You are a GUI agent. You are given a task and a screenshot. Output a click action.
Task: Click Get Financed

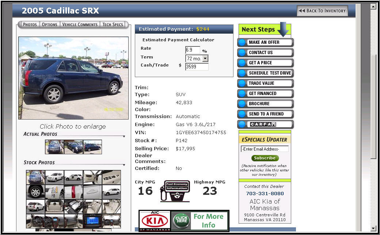click(x=265, y=93)
